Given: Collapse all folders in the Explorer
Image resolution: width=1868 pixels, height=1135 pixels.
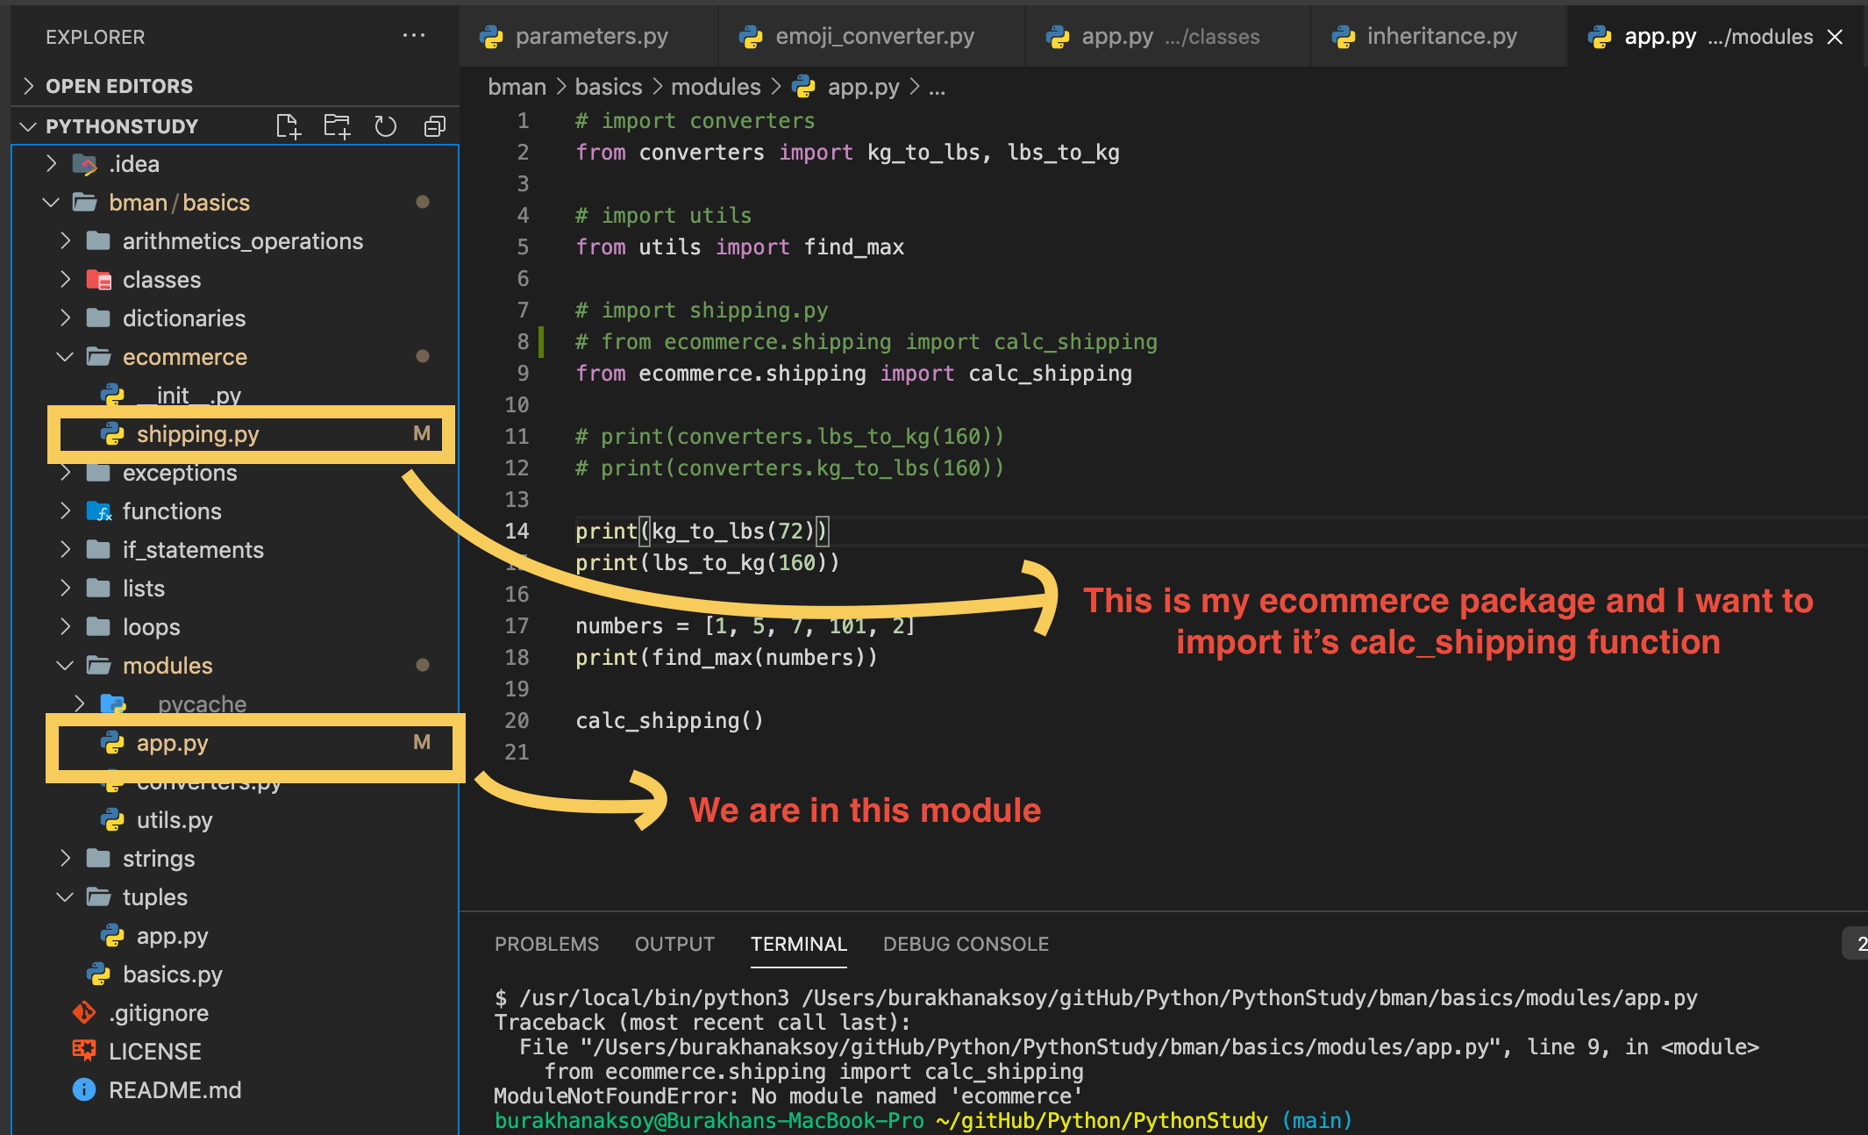Looking at the screenshot, I should (x=434, y=125).
